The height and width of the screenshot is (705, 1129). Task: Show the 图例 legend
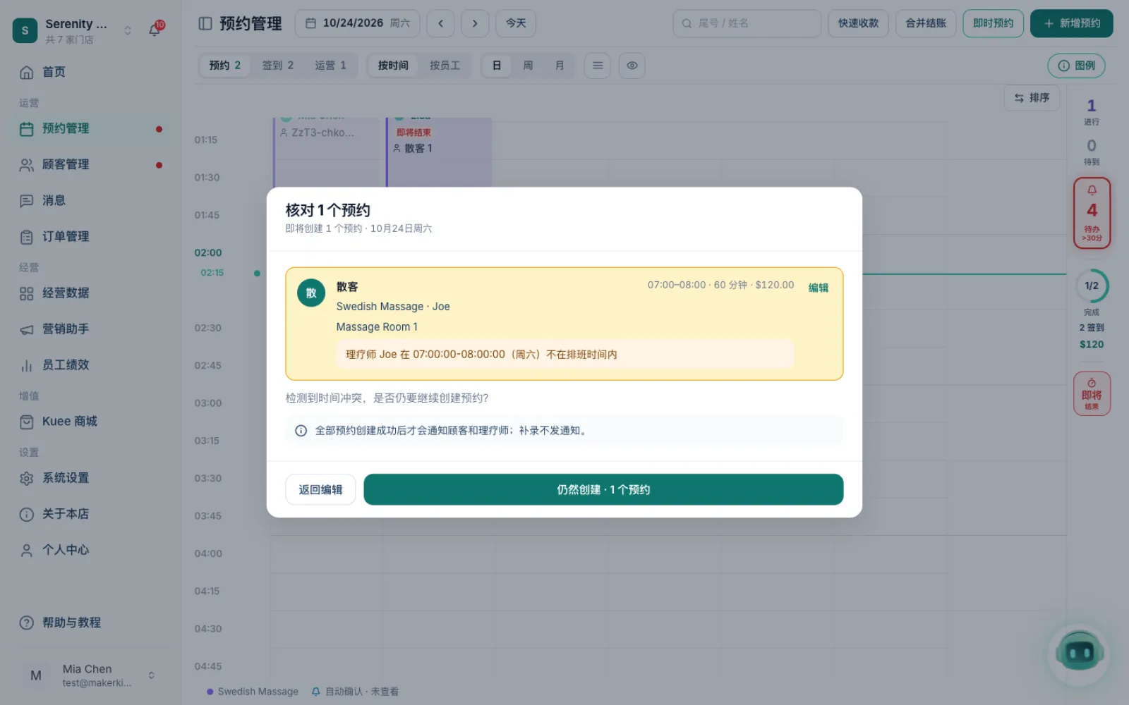(1076, 66)
